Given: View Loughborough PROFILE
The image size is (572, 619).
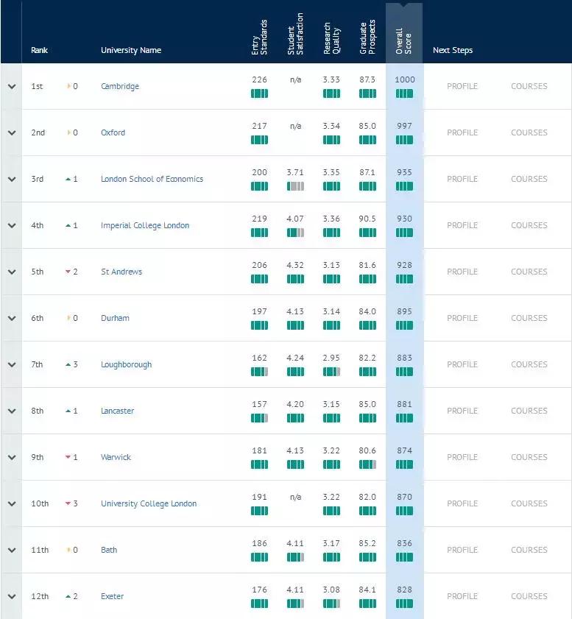Looking at the screenshot, I should coord(462,364).
